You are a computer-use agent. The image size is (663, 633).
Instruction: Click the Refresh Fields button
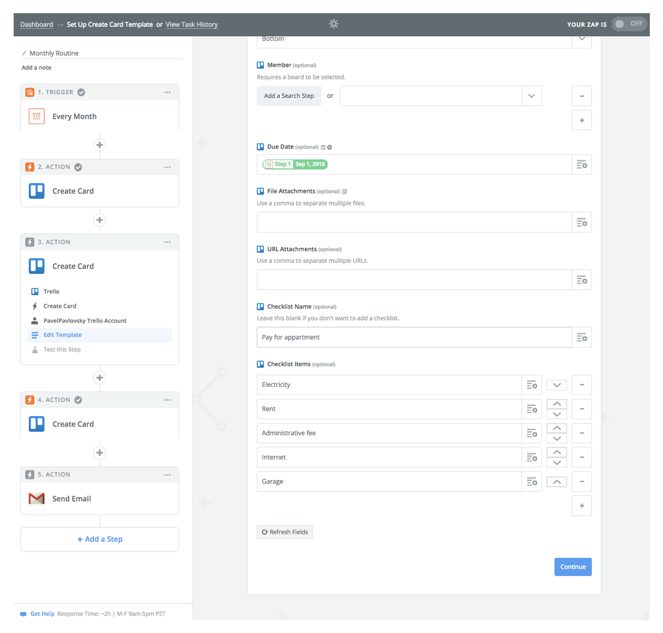click(x=285, y=532)
